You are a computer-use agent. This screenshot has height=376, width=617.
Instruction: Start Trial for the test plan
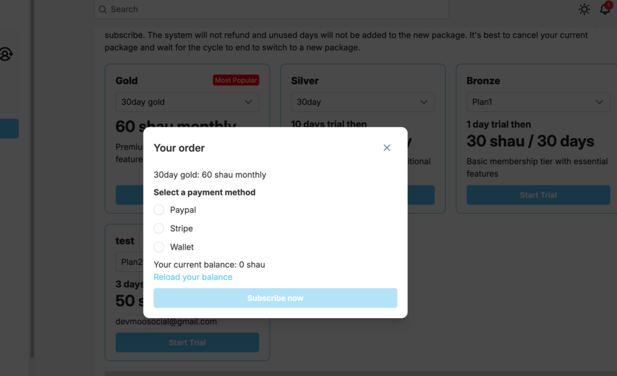point(187,342)
